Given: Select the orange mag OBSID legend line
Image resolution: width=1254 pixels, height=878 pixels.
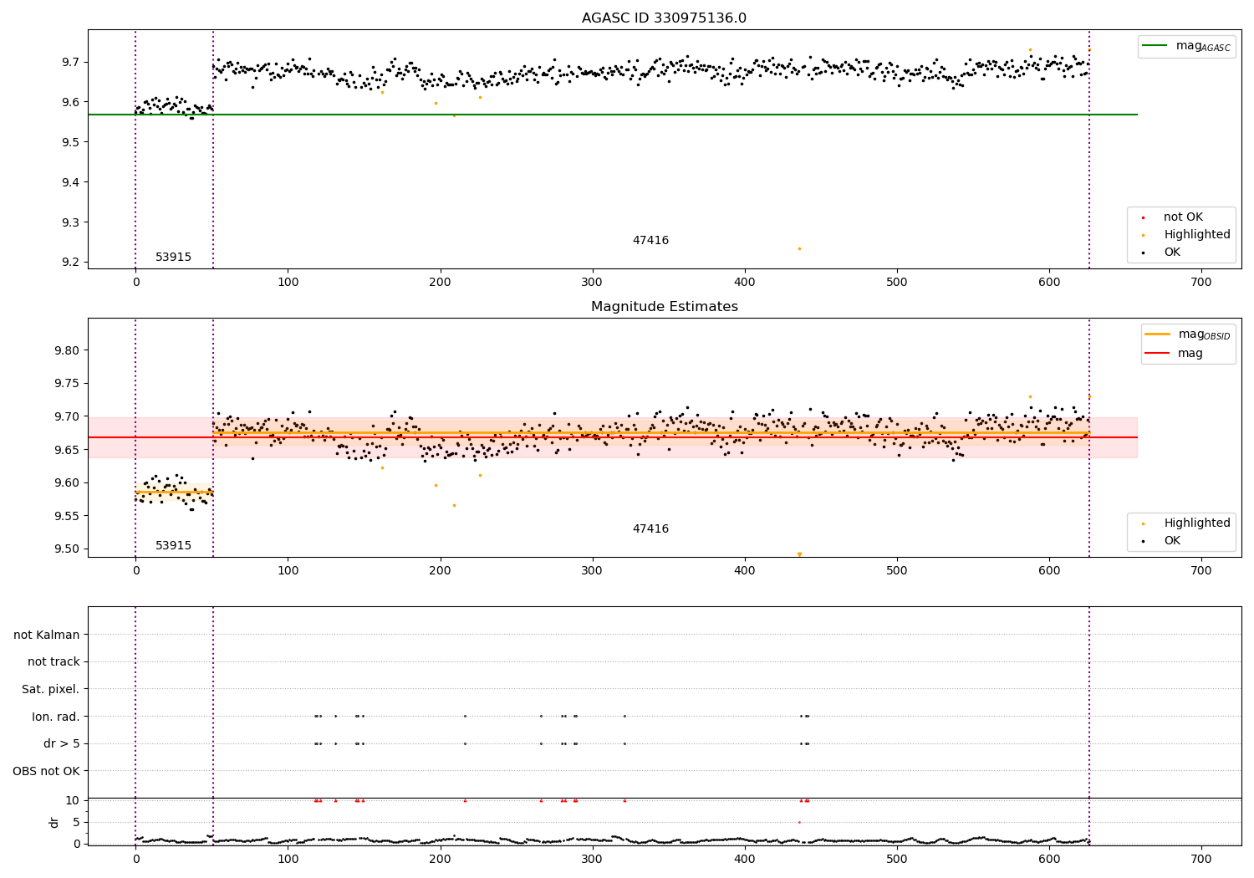Looking at the screenshot, I should (1159, 334).
